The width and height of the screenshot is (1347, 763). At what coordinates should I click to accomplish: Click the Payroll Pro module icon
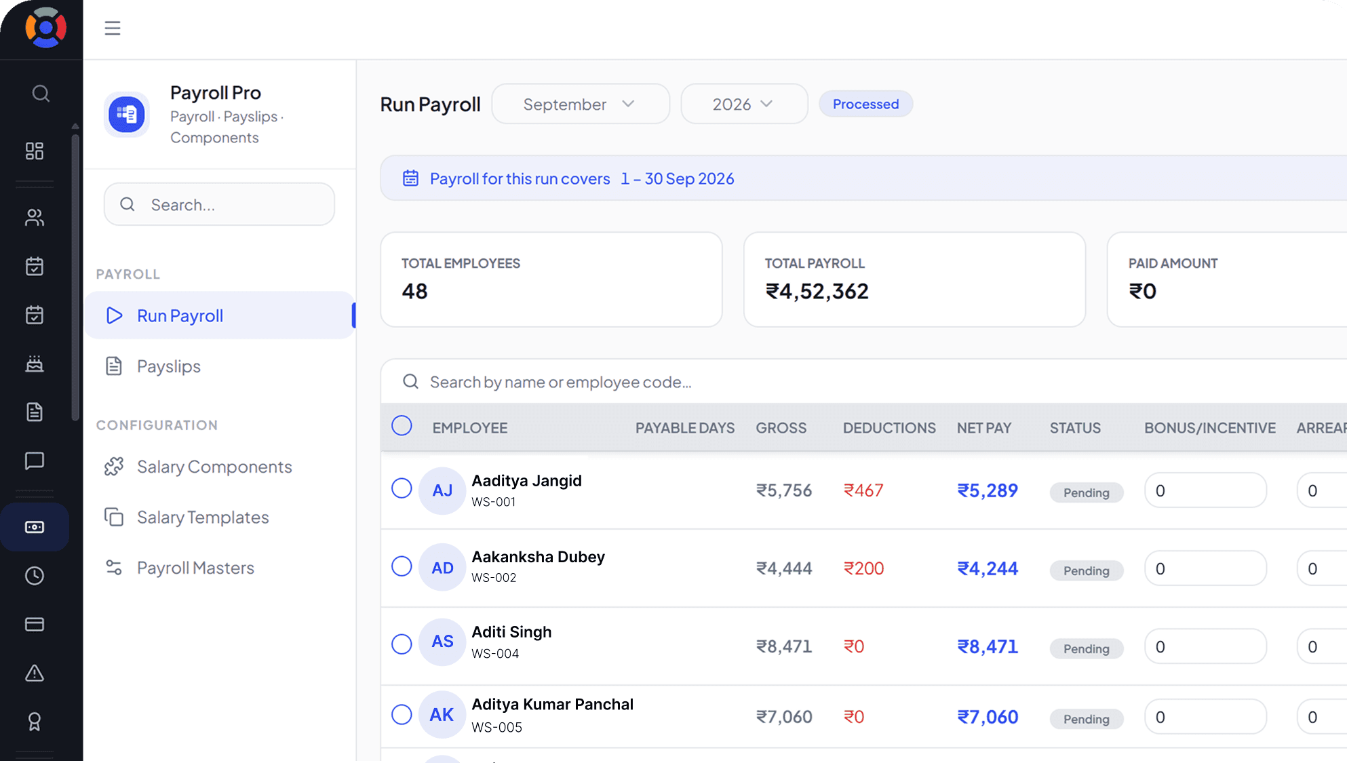click(127, 114)
